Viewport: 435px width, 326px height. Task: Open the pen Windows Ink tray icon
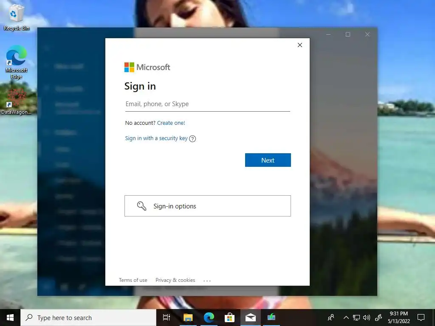coord(379,318)
